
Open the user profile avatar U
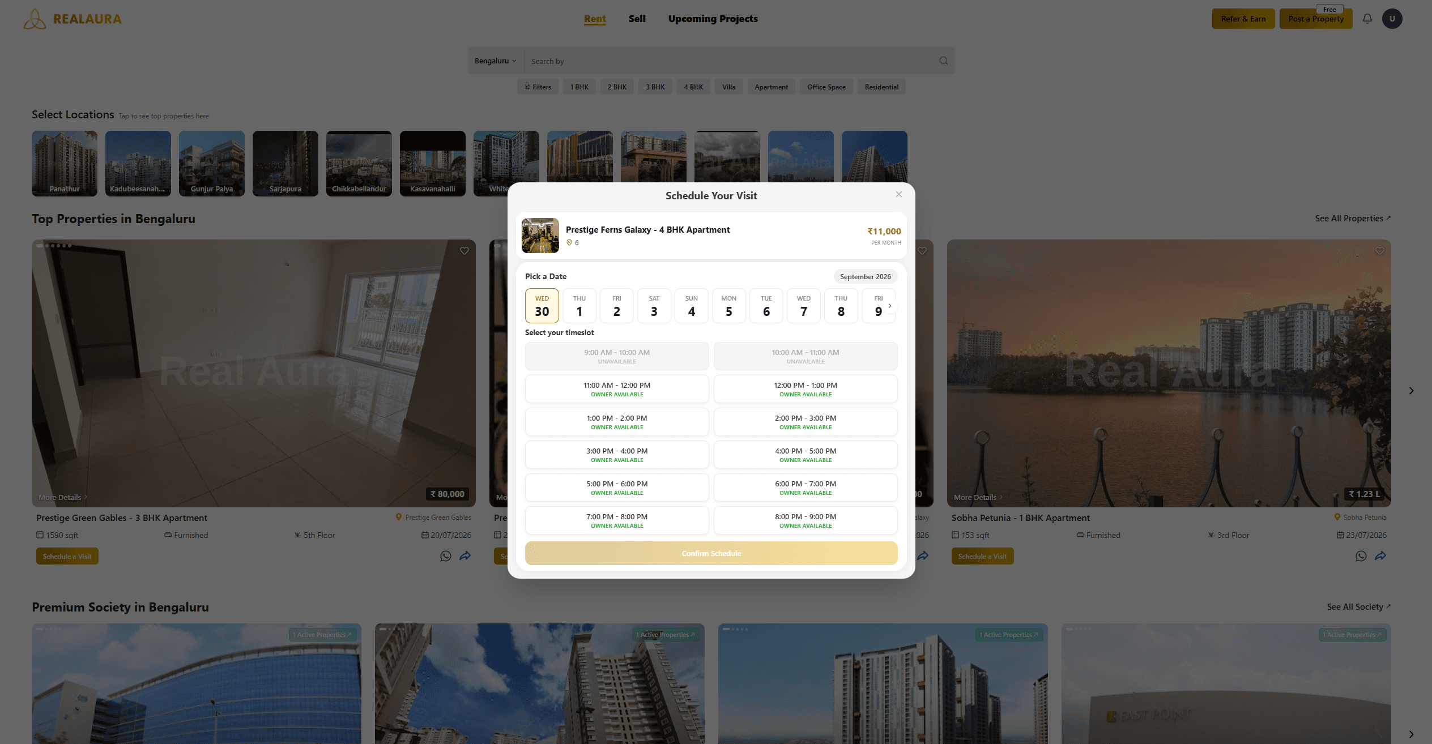coord(1392,19)
